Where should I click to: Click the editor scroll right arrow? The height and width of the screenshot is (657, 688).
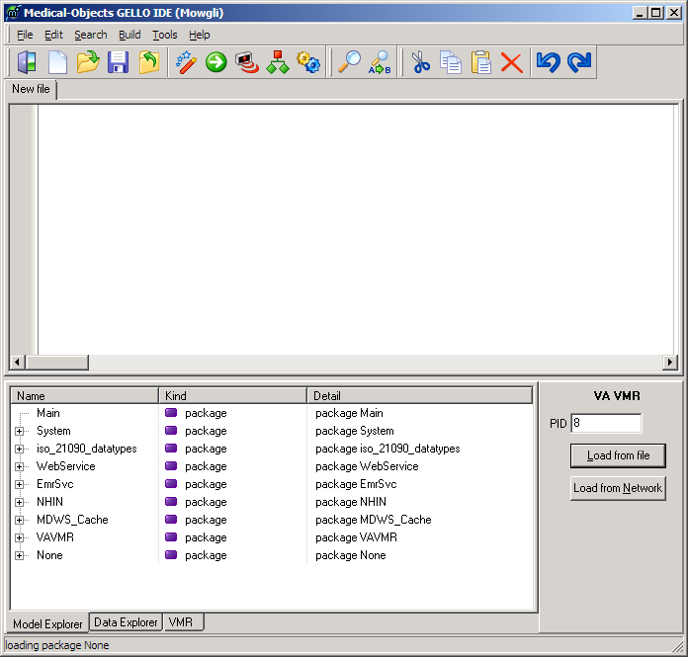[x=669, y=363]
